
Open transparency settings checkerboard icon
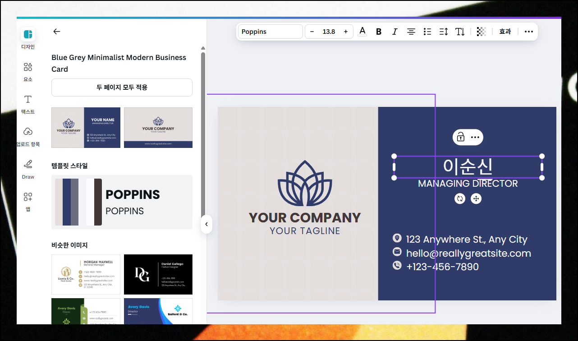pos(482,32)
